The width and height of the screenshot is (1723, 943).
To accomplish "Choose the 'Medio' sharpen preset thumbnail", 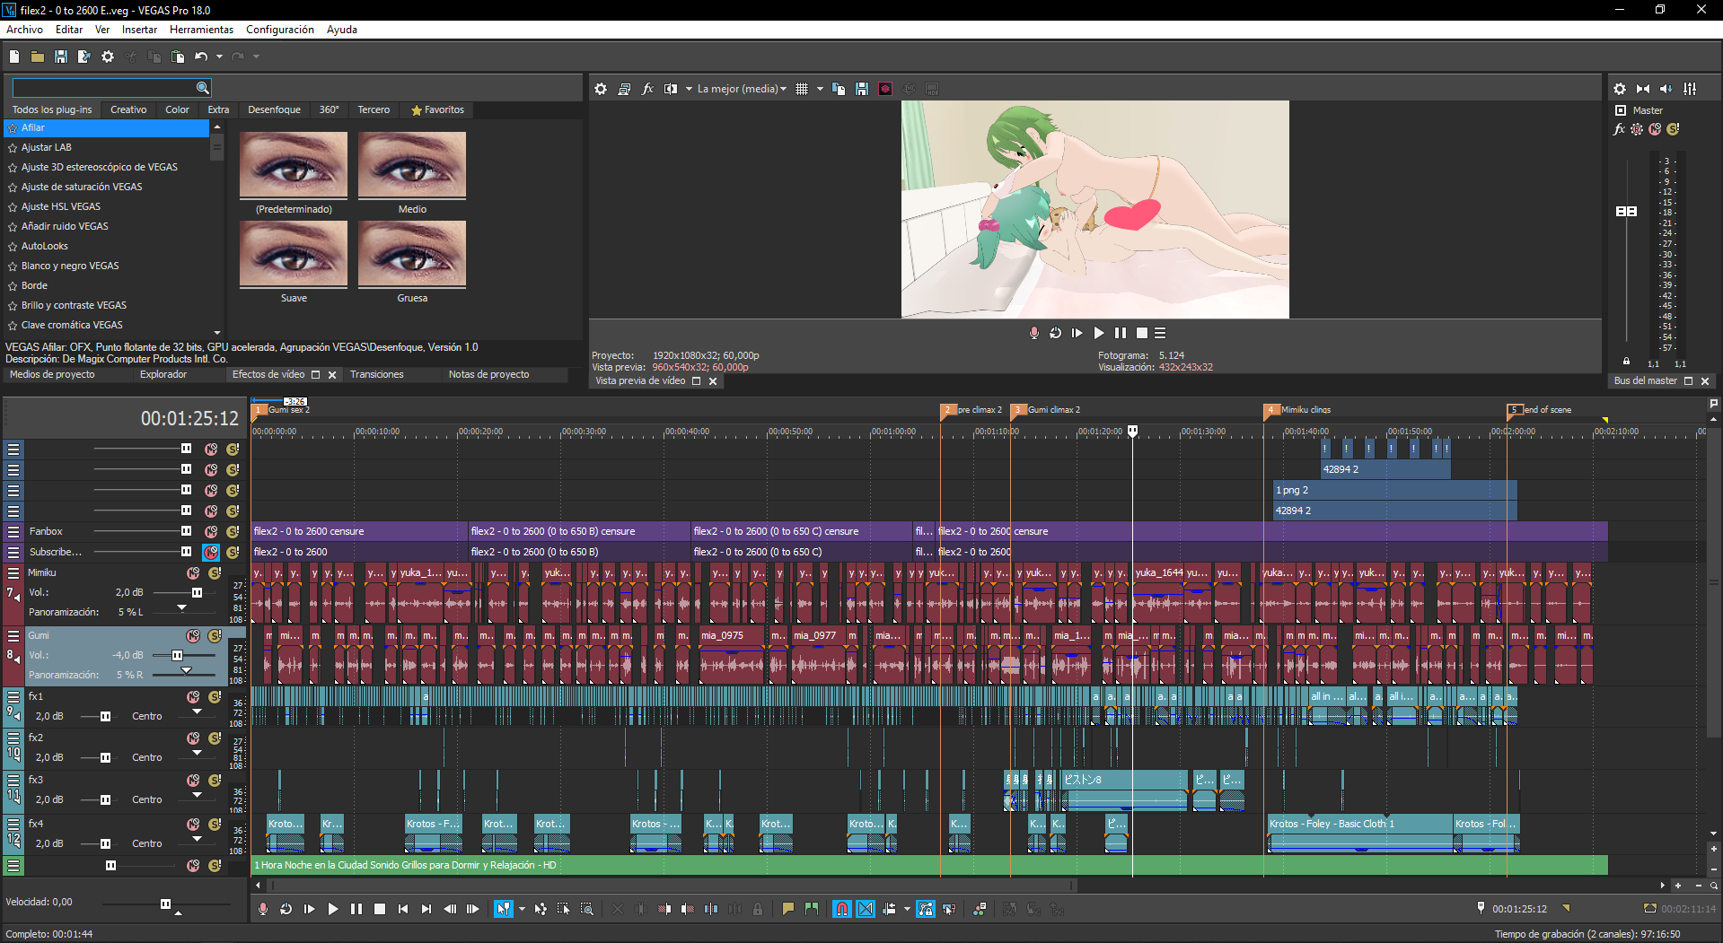I will coord(412,165).
